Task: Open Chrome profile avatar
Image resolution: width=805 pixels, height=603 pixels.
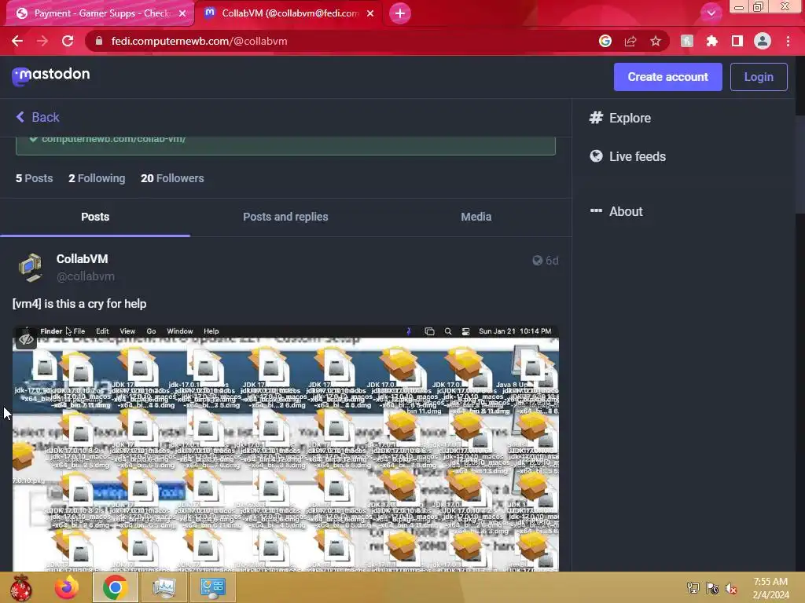Action: click(x=763, y=41)
